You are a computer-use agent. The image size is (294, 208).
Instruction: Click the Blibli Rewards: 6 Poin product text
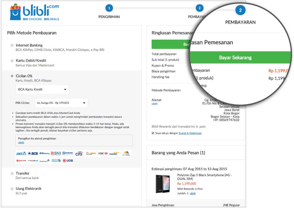[190, 189]
